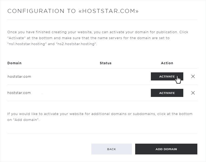Click the empty Status cell of the second row
Screen dimensions: 206x162
pyautogui.click(x=106, y=93)
